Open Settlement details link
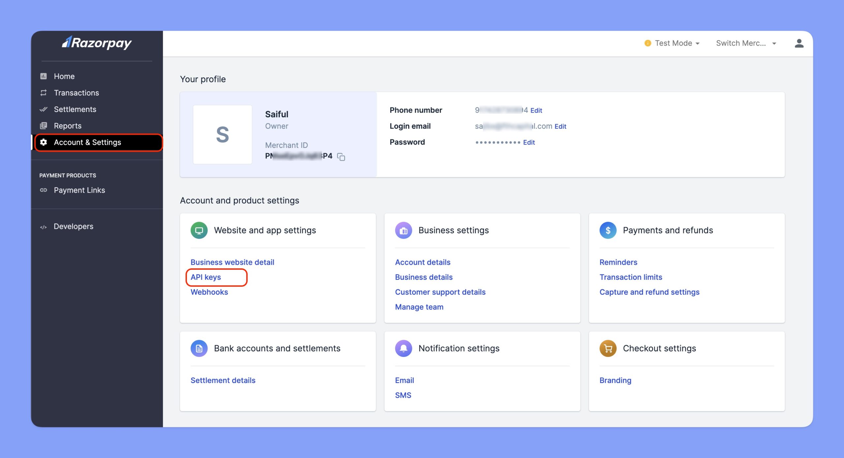 [223, 380]
